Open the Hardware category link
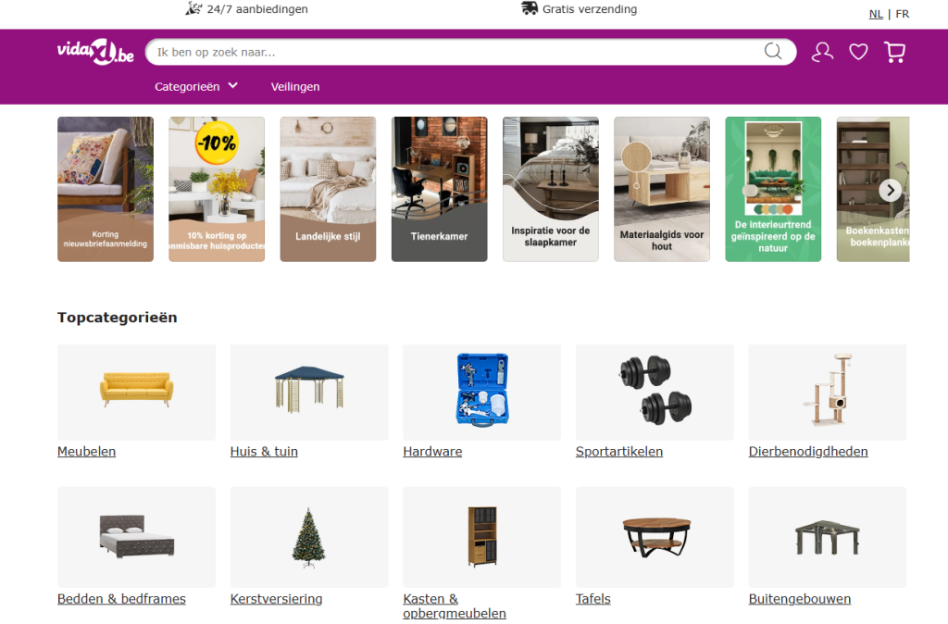The image size is (948, 624). 433,451
